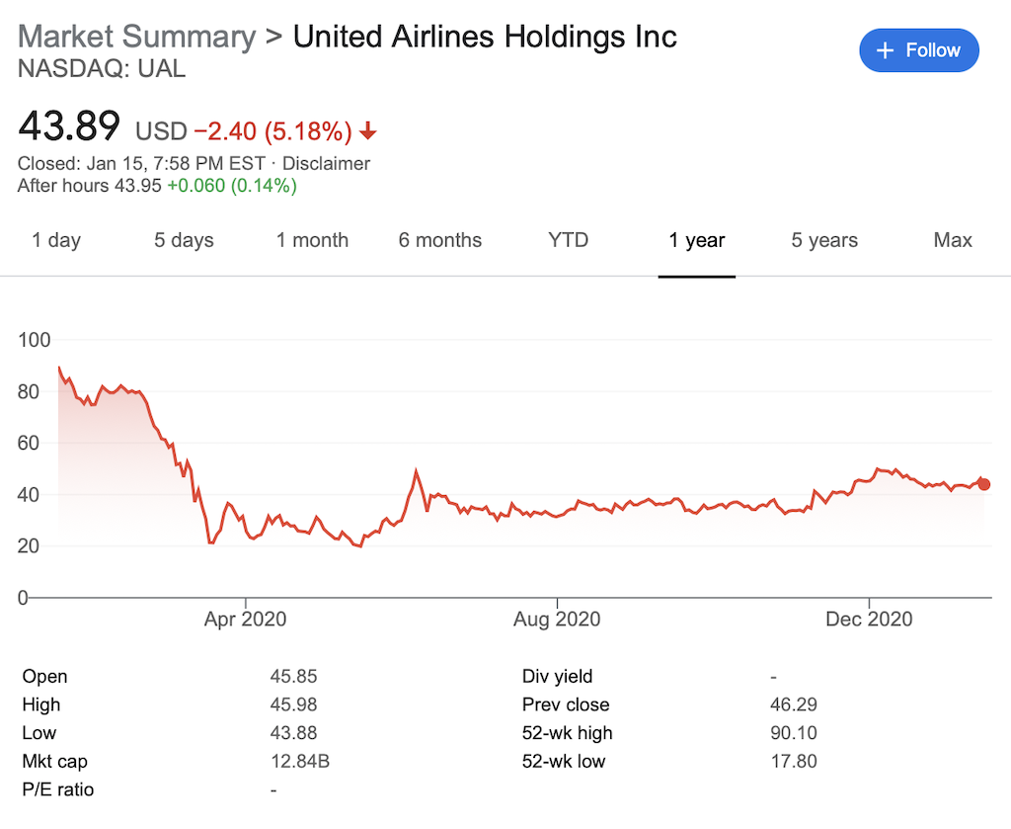Click the 43.89 stock price
The height and width of the screenshot is (829, 1011).
[69, 126]
